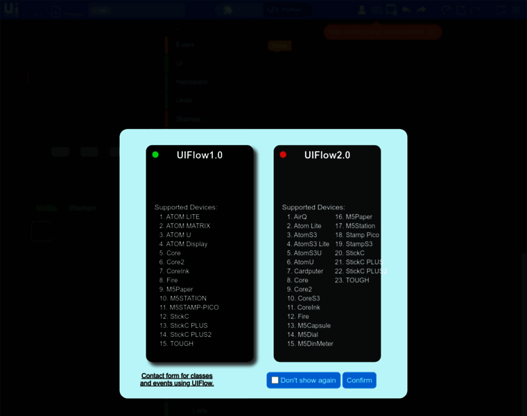Click 'M5STATION' in UIFlow1.0 device list
527x416 pixels.
point(188,298)
